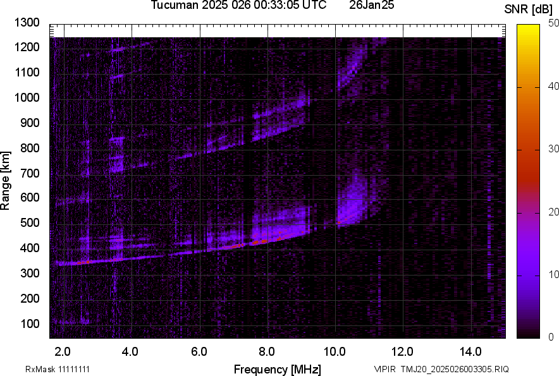Click the 700 range tick label
Screen dimensions: 559x376
tap(30, 173)
